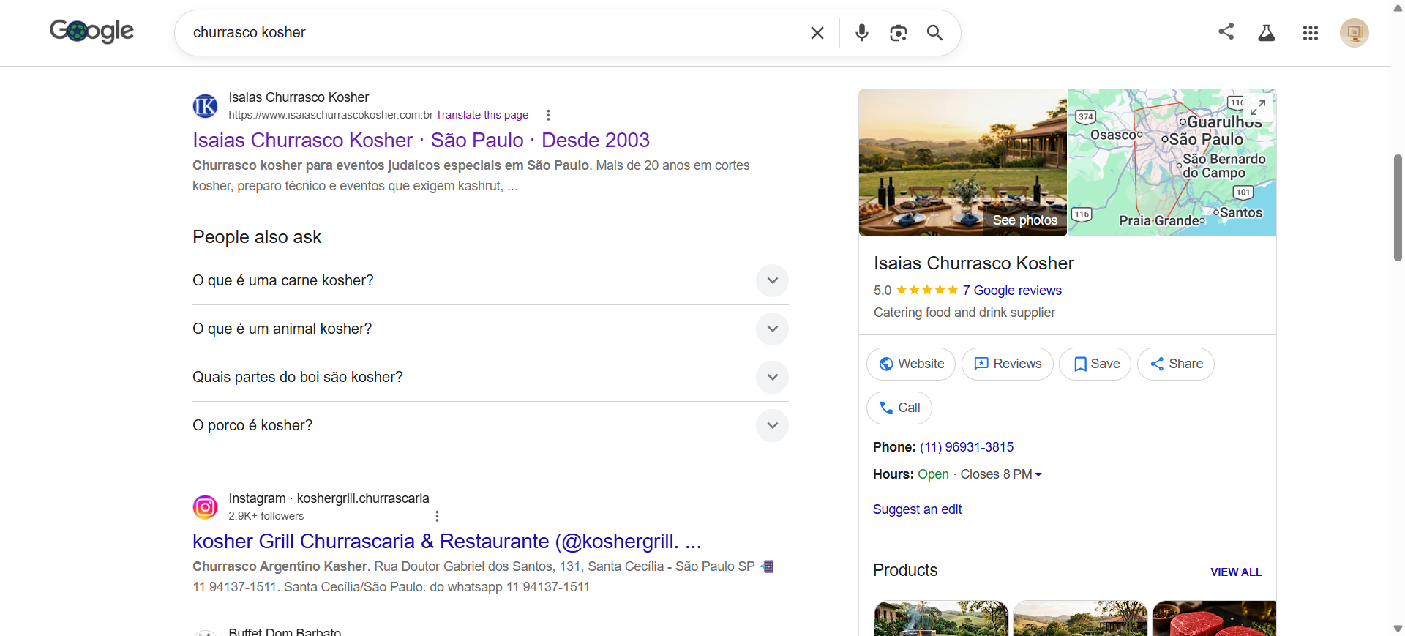Click 'See photos' on business photo
The height and width of the screenshot is (636, 1405).
(1025, 220)
